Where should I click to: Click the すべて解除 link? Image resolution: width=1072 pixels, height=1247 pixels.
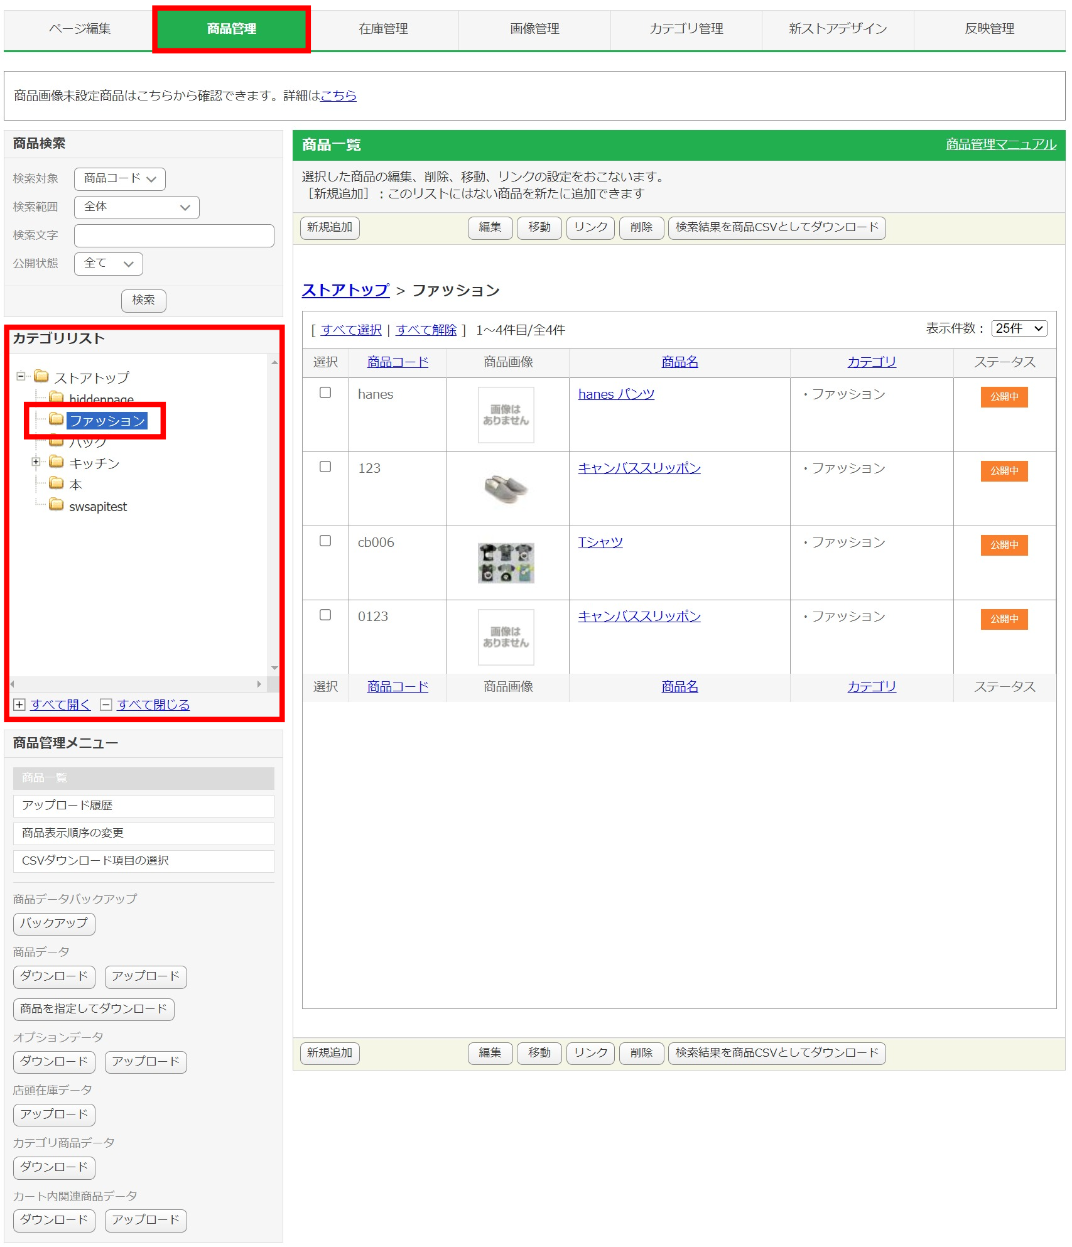[426, 330]
